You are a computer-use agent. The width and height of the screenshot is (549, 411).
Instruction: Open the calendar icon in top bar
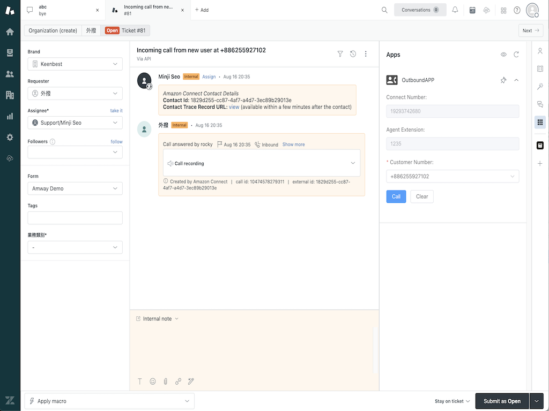tap(472, 10)
